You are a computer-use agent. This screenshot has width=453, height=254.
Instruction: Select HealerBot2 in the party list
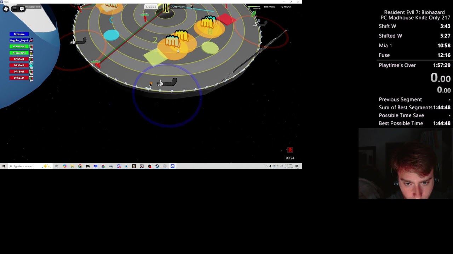tap(19, 53)
